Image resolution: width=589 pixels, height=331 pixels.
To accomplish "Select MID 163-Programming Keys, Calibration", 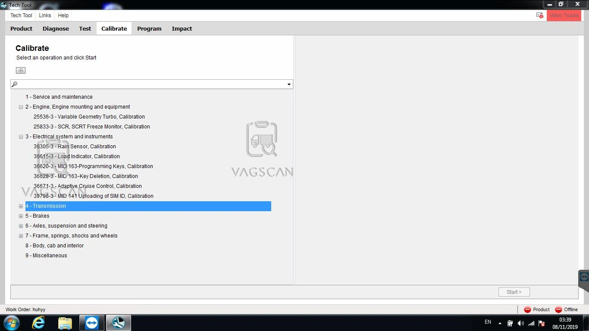I will 93,166.
